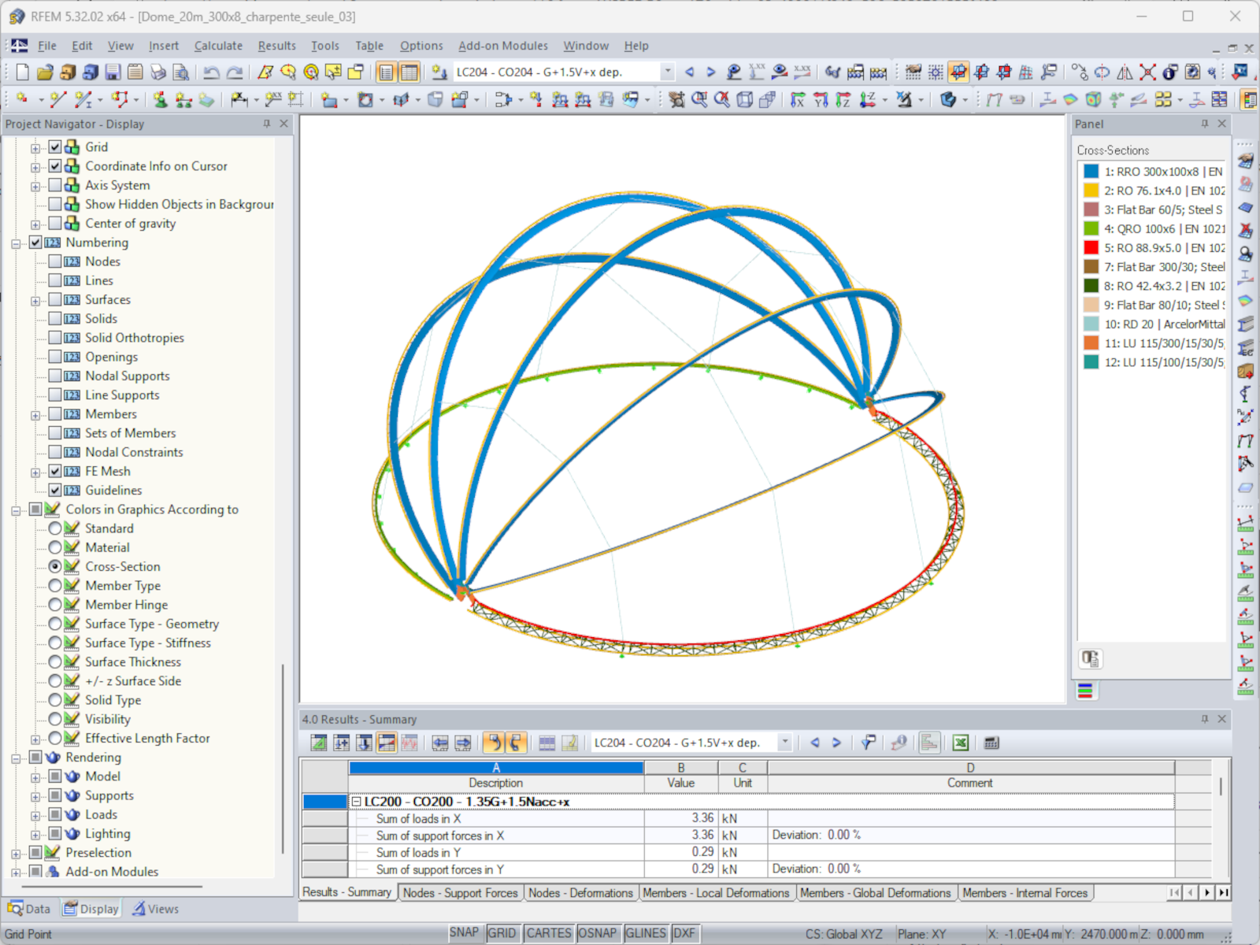Go to next load case using right arrow
The width and height of the screenshot is (1260, 945).
pos(711,72)
